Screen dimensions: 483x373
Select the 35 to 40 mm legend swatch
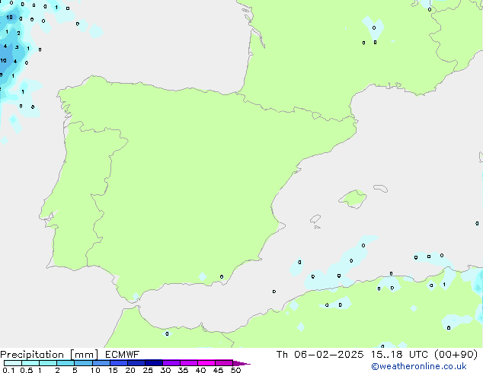(x=189, y=363)
